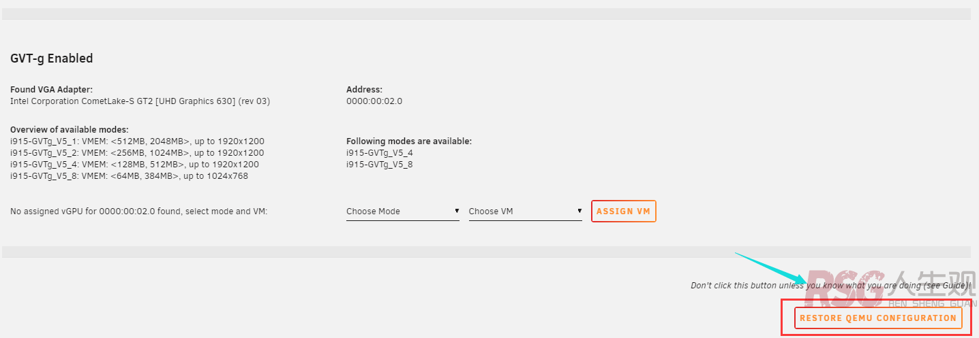Image resolution: width=979 pixels, height=338 pixels.
Task: Click the arrow on Choose VM selector
Action: [x=579, y=212]
